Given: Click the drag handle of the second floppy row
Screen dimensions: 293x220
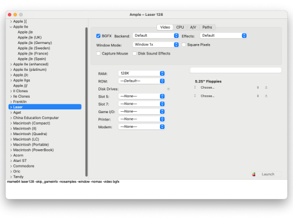Looking at the screenshot, I should pyautogui.click(x=195, y=96).
